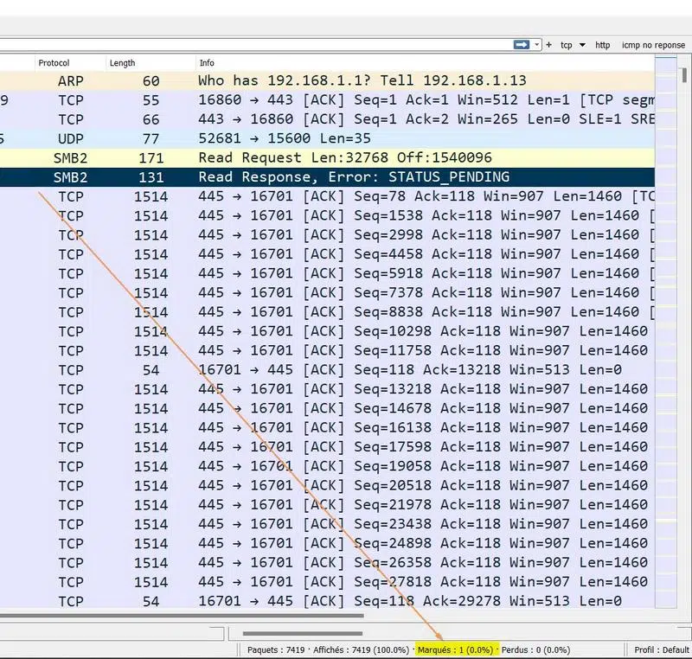Apply the 'icmp no reponse' filter shortcut
This screenshot has height=659, width=692.
coord(653,45)
